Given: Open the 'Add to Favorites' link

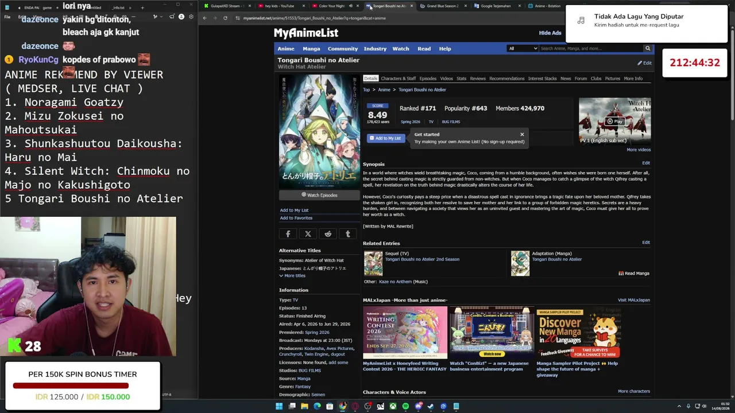Looking at the screenshot, I should tap(296, 218).
